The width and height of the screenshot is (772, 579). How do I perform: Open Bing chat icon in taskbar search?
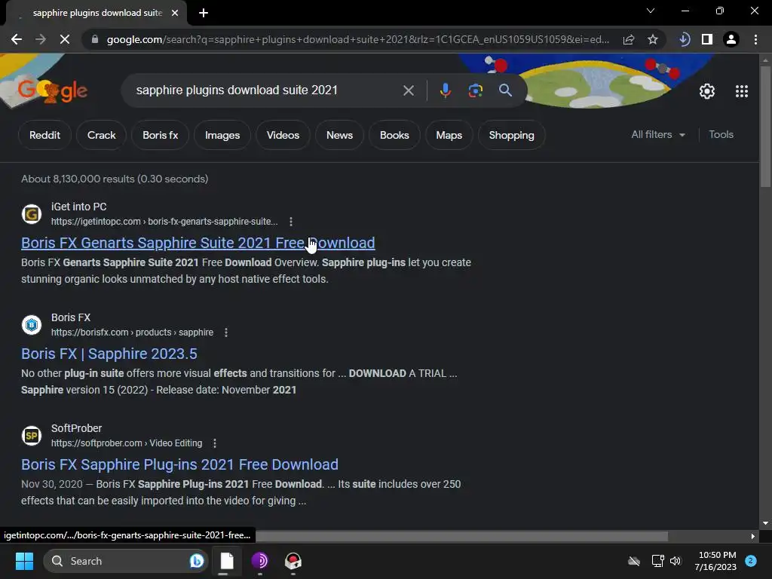pyautogui.click(x=197, y=561)
